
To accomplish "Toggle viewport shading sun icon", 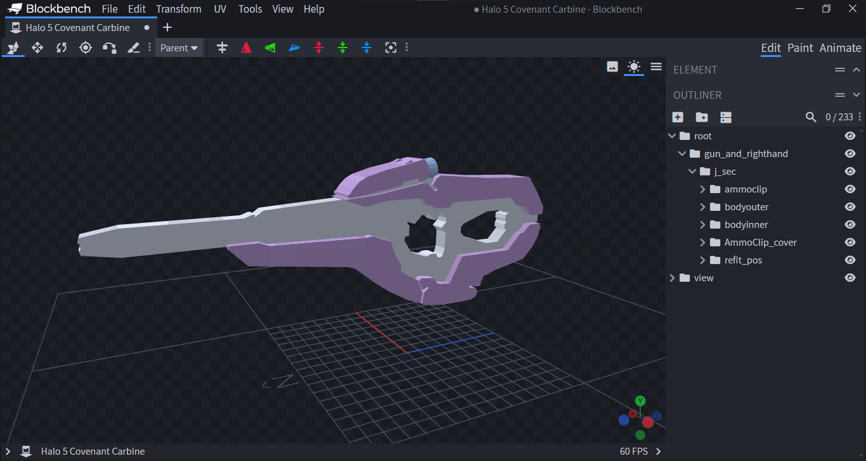I will 634,66.
